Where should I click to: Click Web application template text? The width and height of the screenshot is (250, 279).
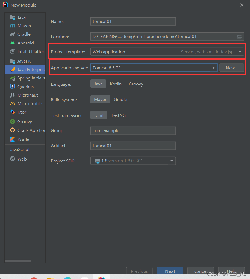coord(109,52)
